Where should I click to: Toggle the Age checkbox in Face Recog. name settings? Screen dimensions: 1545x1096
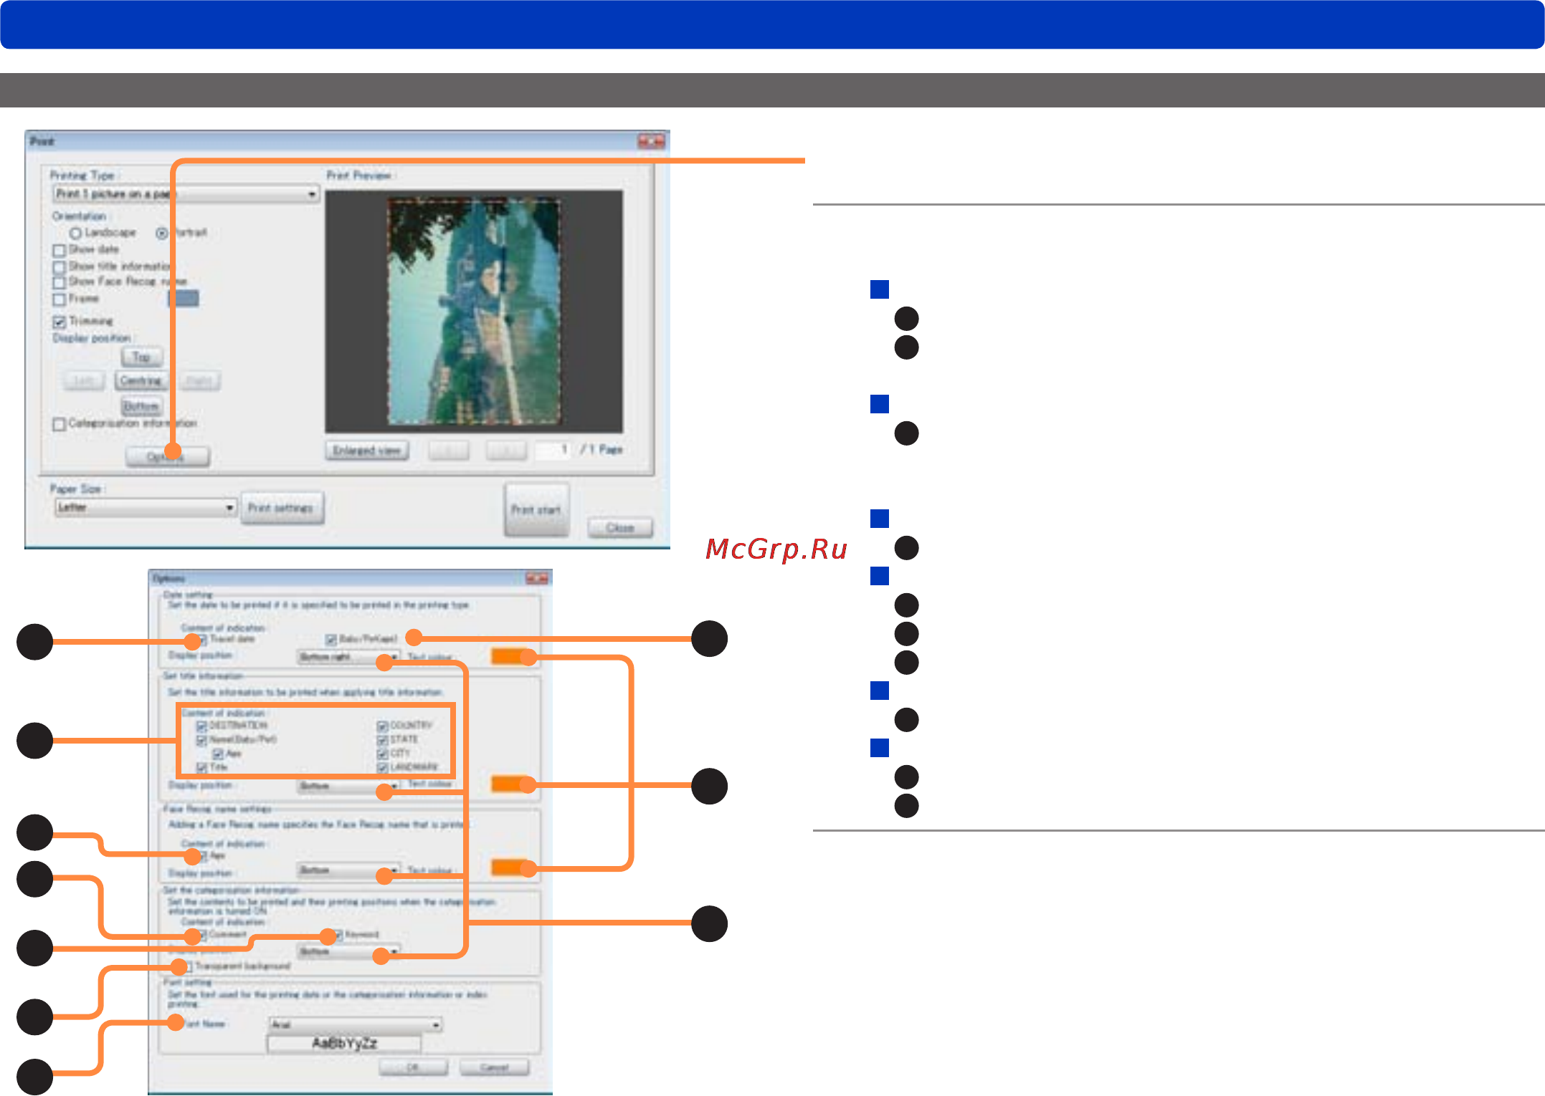point(202,856)
